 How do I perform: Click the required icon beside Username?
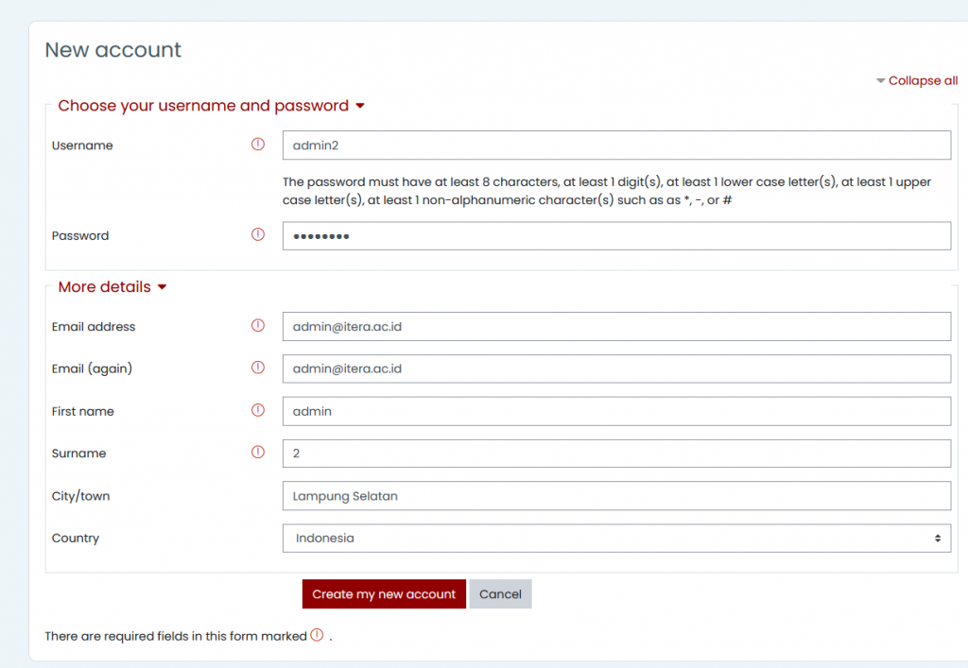(x=258, y=145)
